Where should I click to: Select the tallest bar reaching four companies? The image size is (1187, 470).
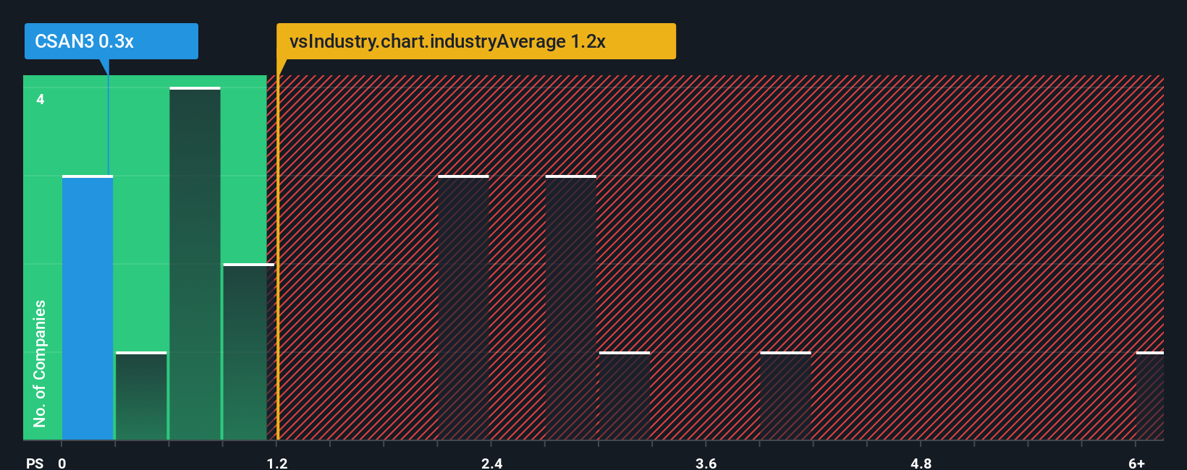point(195,264)
